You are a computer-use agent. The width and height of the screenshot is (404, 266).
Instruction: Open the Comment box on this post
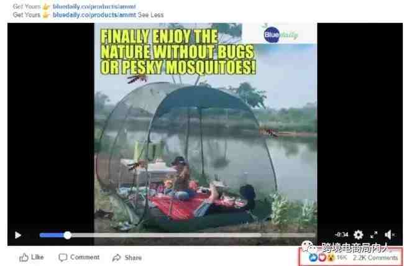pyautogui.click(x=79, y=257)
